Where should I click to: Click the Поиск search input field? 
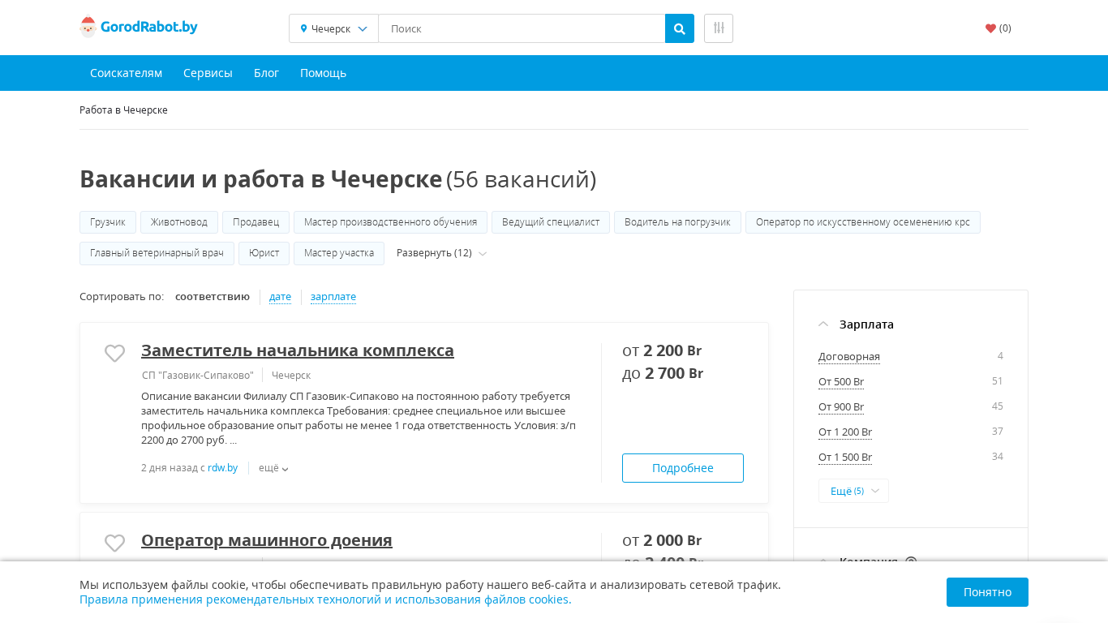click(521, 28)
